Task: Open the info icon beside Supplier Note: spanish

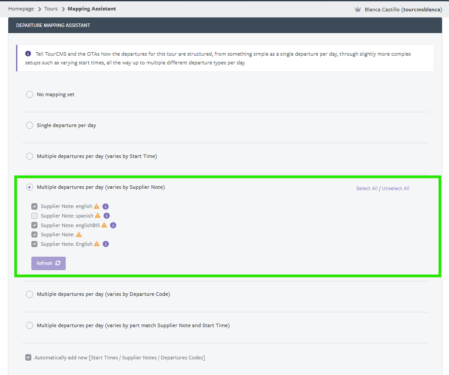Action: tap(107, 216)
